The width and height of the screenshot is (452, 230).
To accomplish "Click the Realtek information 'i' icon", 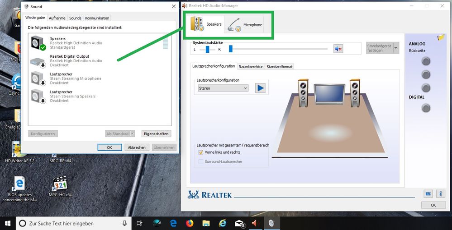I will coord(441,194).
